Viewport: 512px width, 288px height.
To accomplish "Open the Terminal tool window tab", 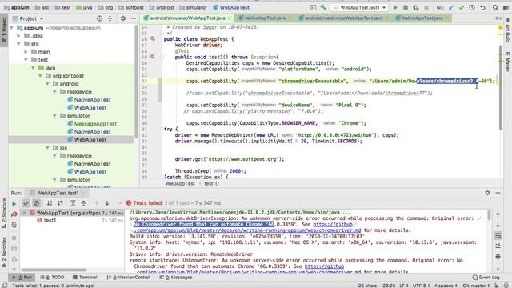I will pyautogui.click(x=85, y=278).
